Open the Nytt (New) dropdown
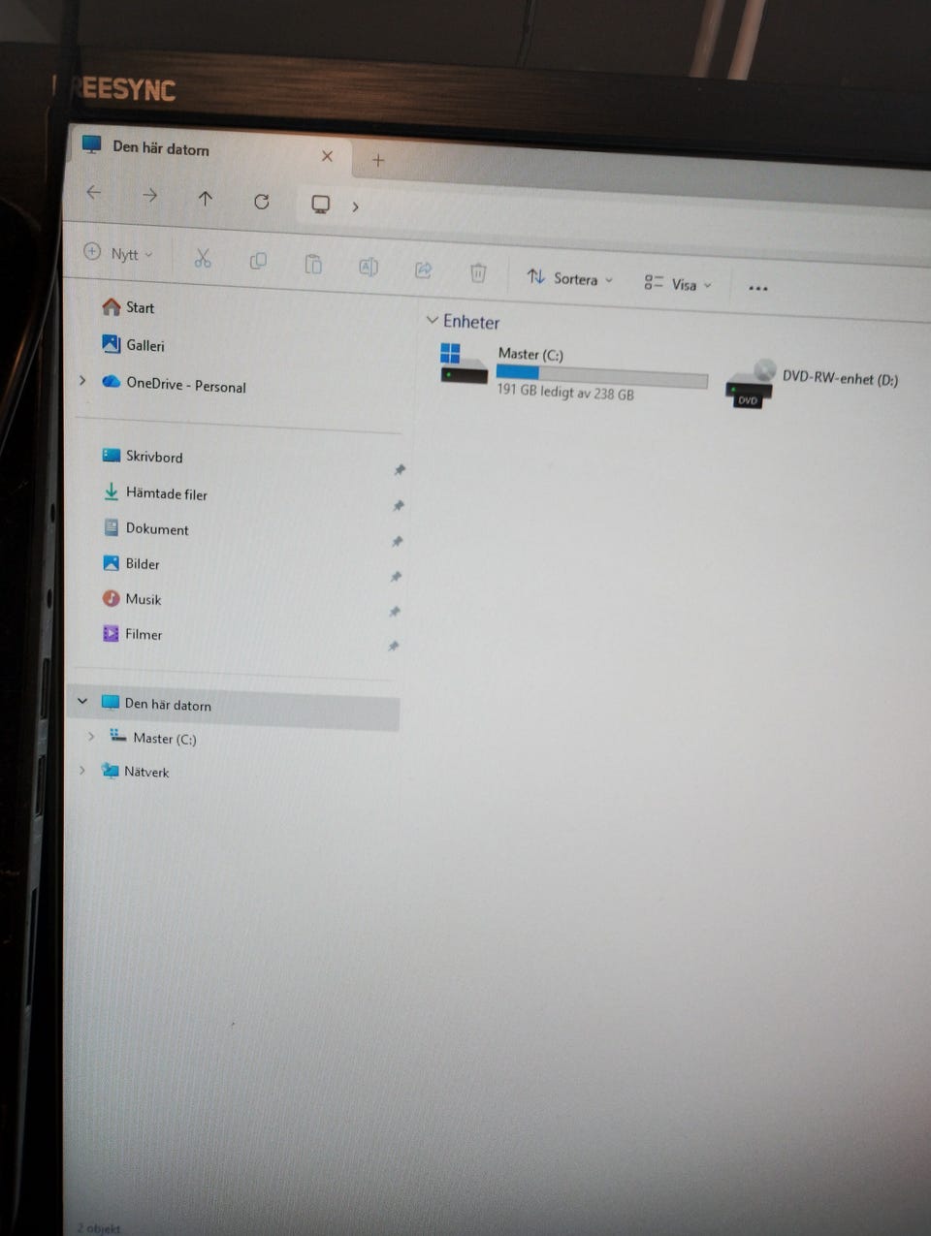Screen dimensions: 931x1236 (x=118, y=253)
